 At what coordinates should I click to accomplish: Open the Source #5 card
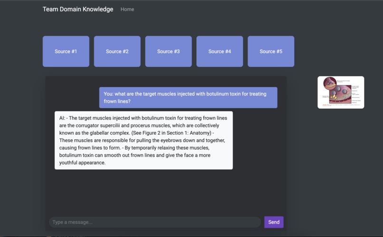(x=271, y=51)
